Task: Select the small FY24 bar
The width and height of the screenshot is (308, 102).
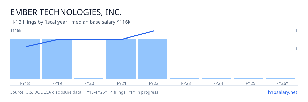Action: point(217,78)
